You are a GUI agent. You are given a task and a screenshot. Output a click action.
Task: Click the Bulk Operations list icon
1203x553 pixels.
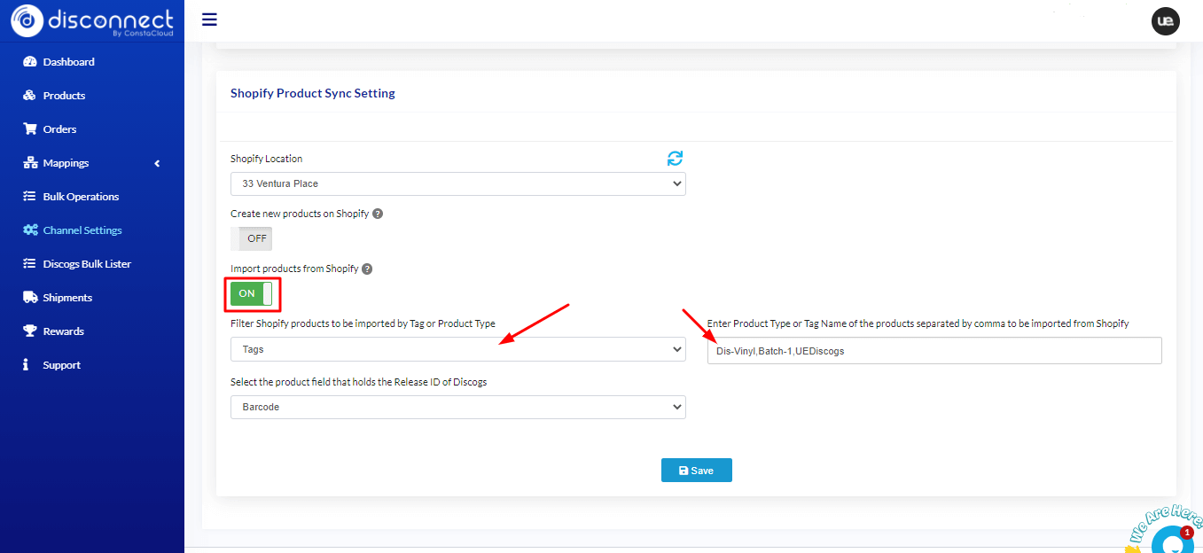click(29, 197)
